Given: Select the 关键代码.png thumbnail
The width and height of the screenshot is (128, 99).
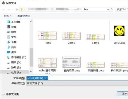Looking at the screenshot, I should [x=95, y=65].
